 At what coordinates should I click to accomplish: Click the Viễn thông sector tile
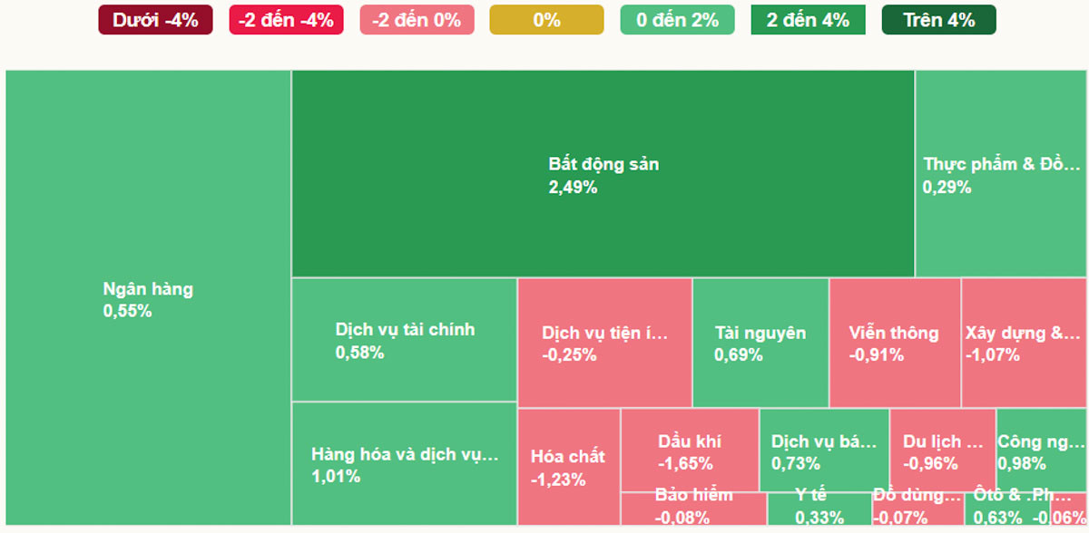pyautogui.click(x=894, y=343)
